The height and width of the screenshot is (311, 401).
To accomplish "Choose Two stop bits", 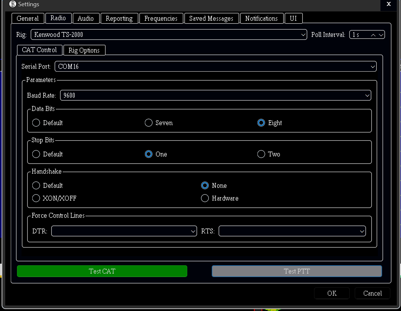I will coord(261,154).
